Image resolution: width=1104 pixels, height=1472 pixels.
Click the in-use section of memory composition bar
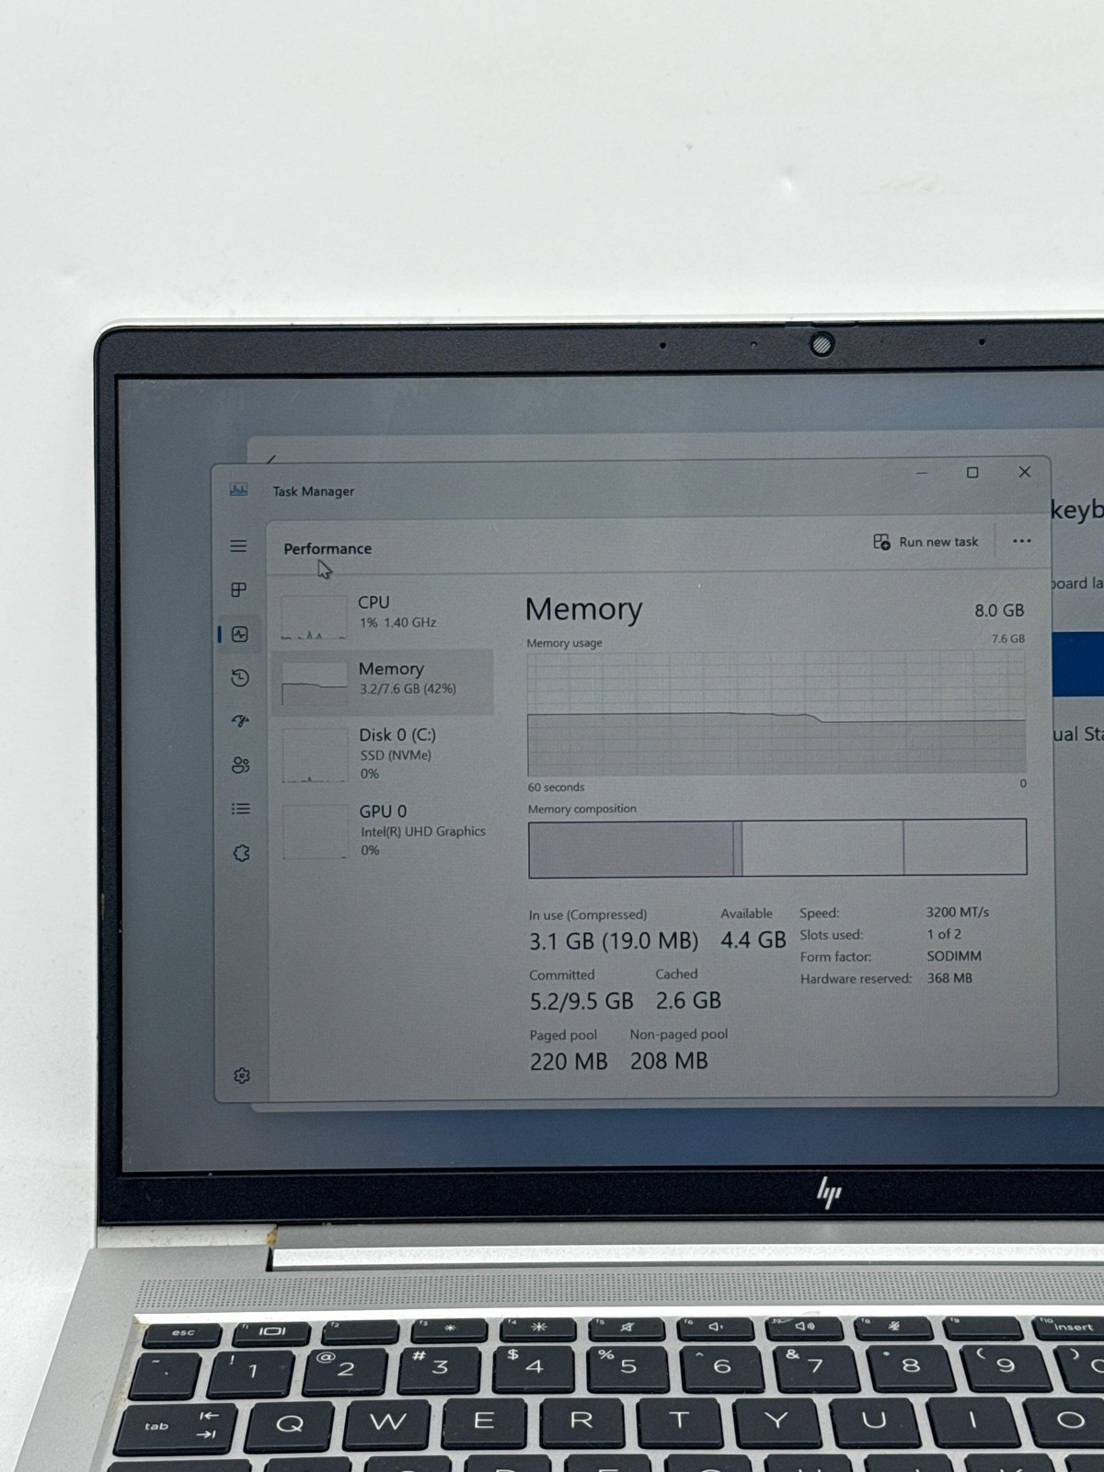tap(631, 848)
